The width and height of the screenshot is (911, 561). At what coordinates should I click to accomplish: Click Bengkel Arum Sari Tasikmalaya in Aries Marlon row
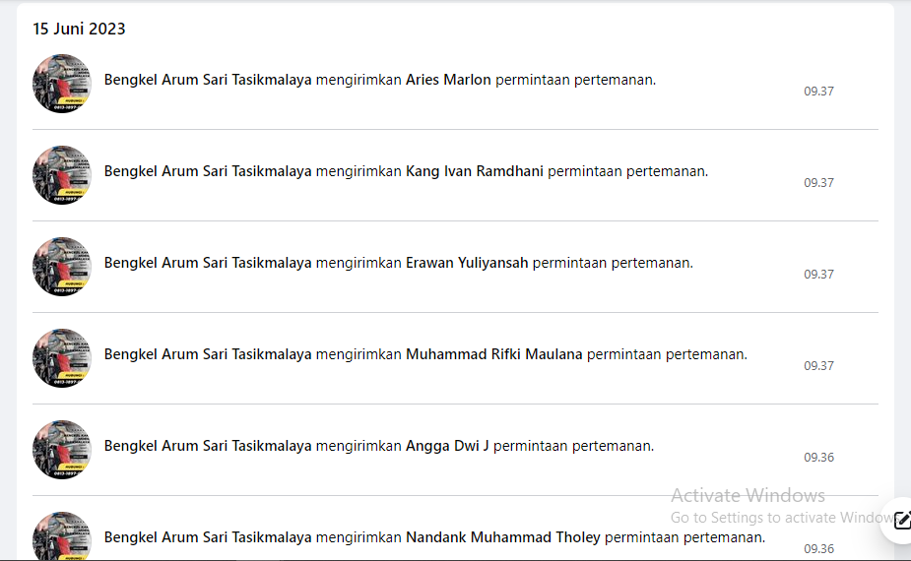coord(208,80)
